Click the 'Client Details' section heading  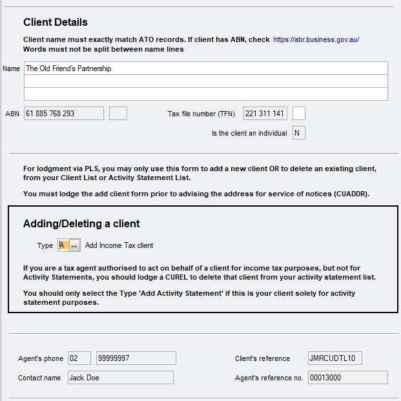click(56, 23)
